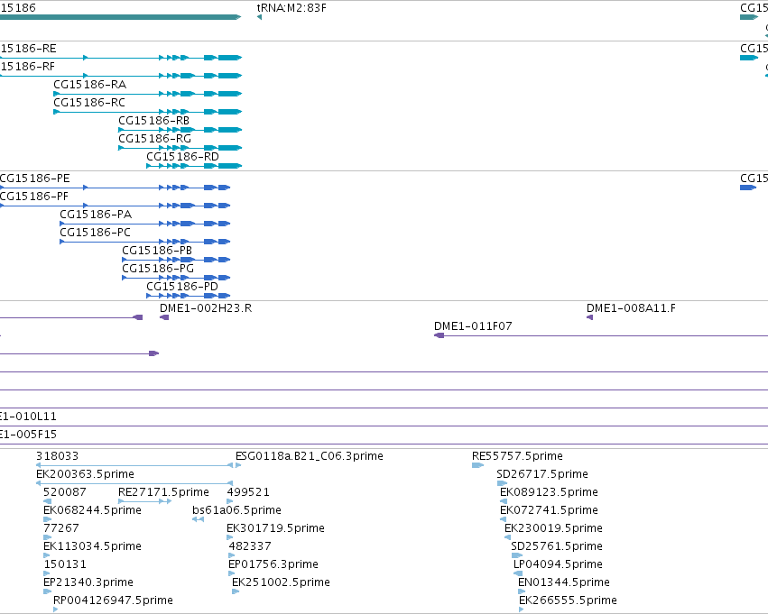
Task: Click the DME1-008A11.F arrow glyph
Action: pyautogui.click(x=589, y=317)
